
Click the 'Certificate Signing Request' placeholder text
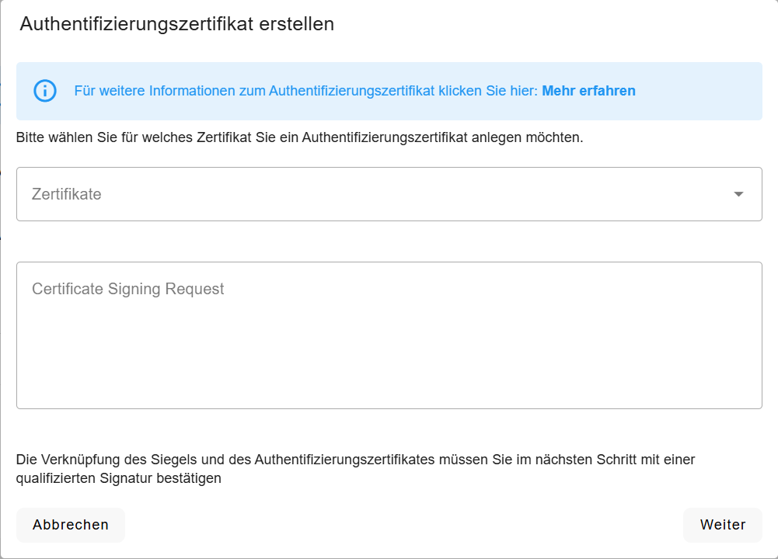(128, 289)
